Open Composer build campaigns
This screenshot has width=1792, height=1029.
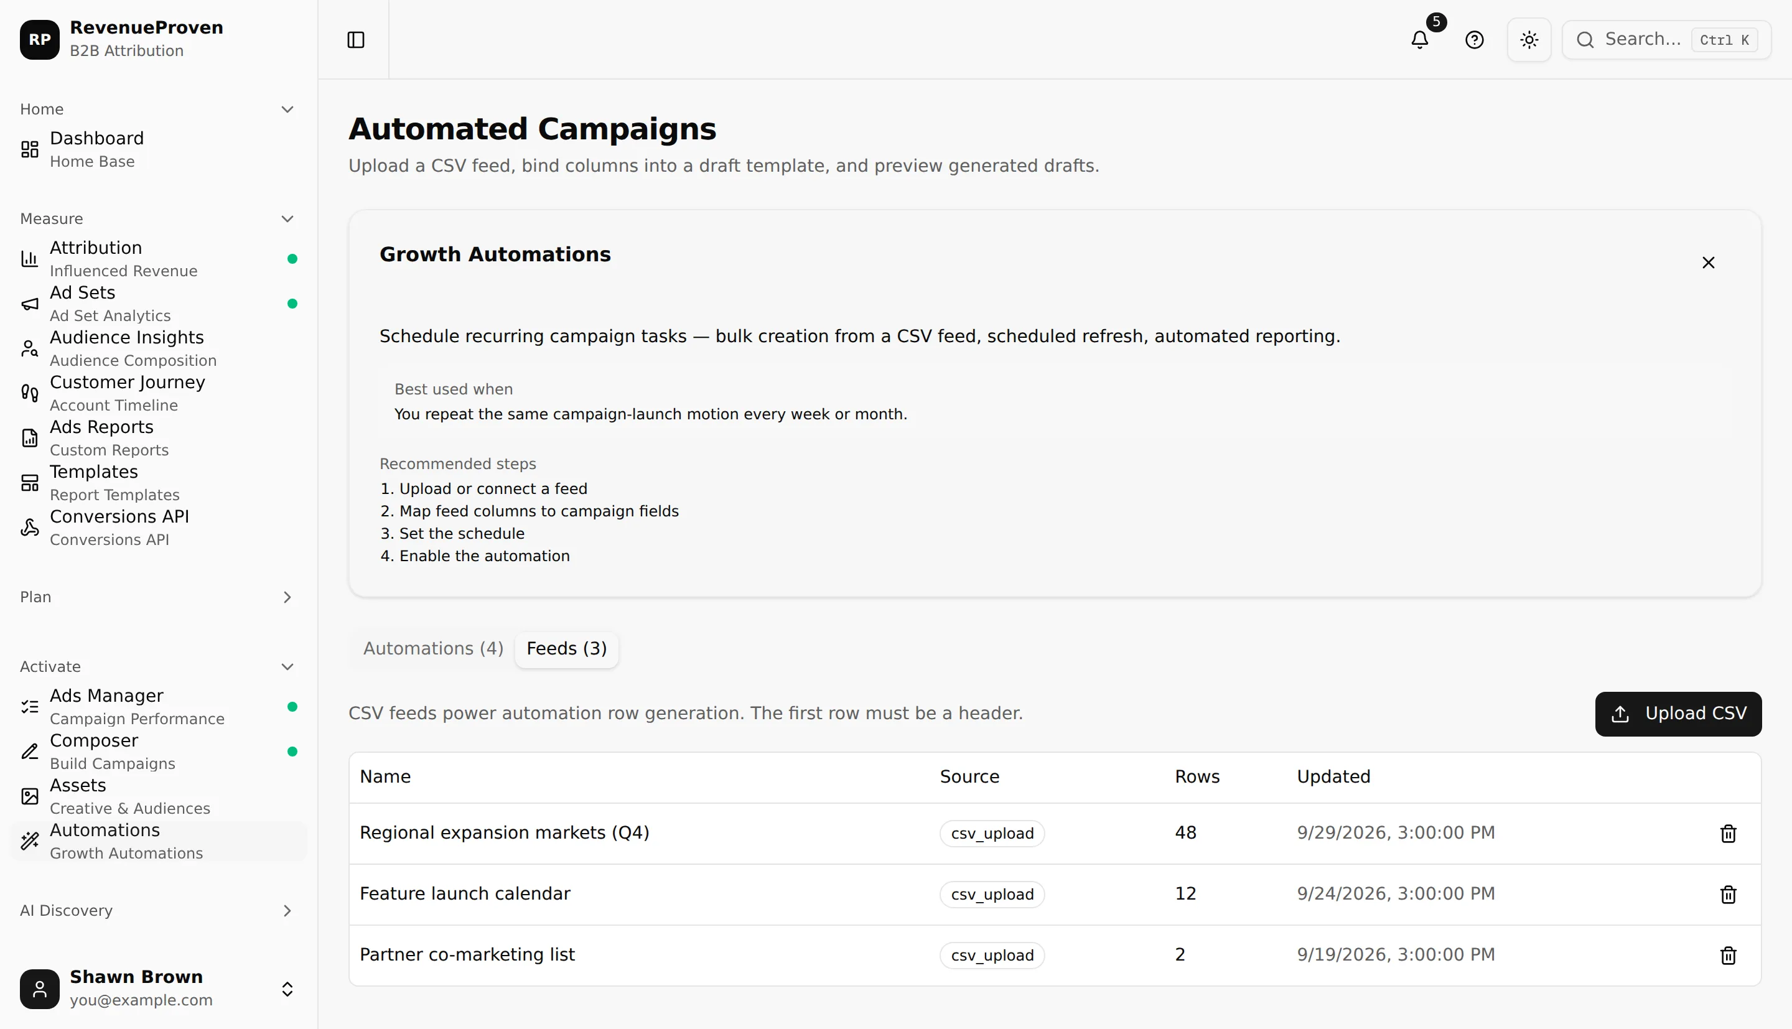coord(158,752)
